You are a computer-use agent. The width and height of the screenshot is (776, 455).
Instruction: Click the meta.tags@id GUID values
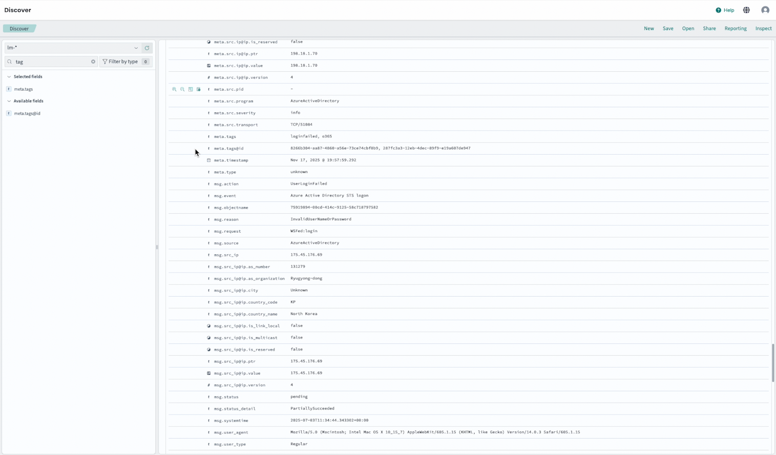380,148
